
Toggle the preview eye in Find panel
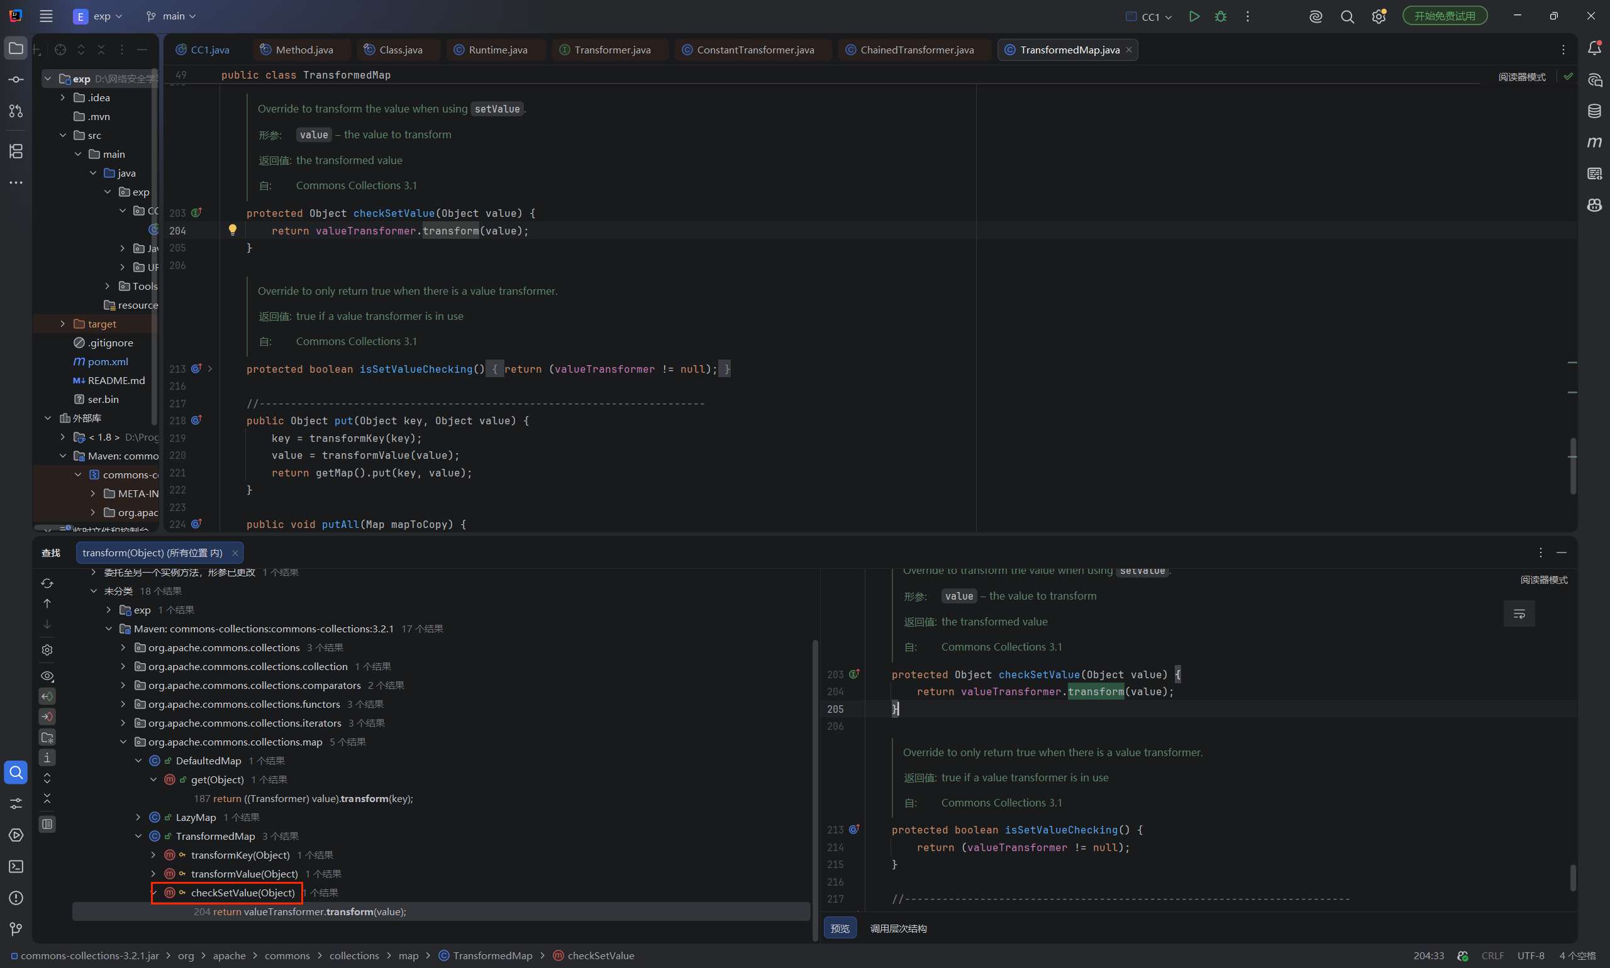tap(47, 676)
